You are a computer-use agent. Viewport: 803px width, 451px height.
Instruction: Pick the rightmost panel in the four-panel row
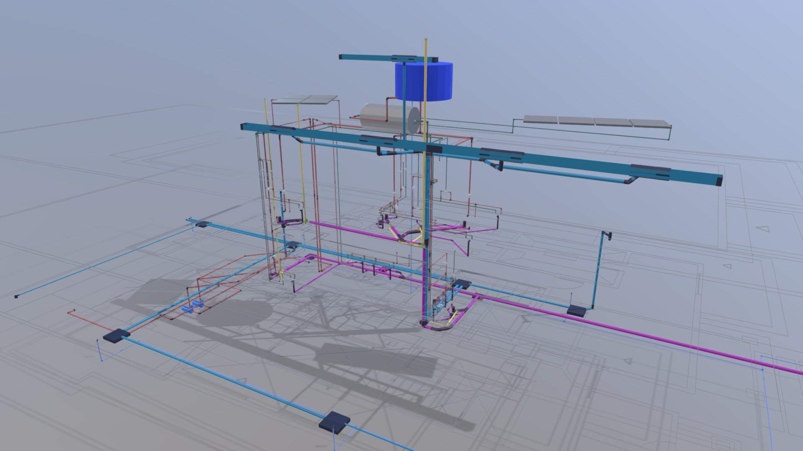pos(650,123)
